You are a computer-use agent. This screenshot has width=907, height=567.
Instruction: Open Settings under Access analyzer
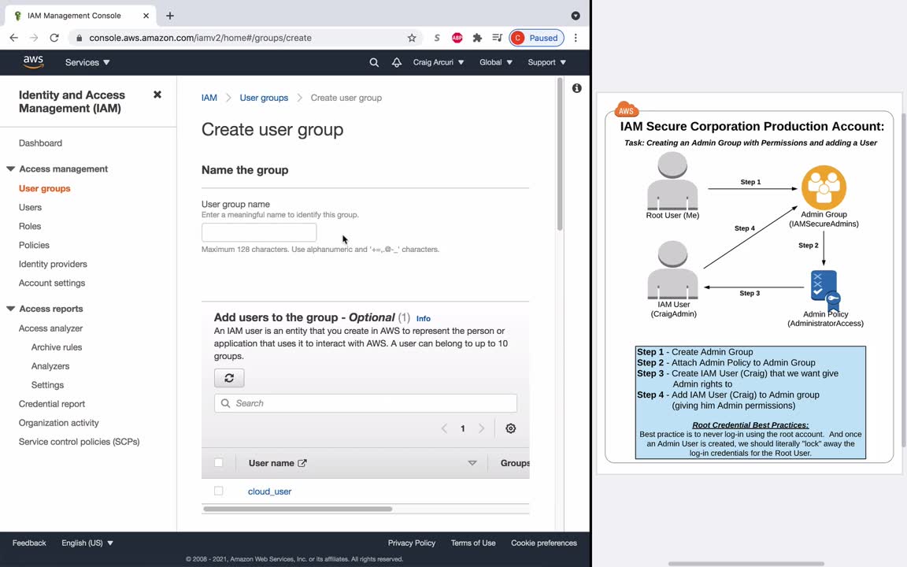pos(47,385)
